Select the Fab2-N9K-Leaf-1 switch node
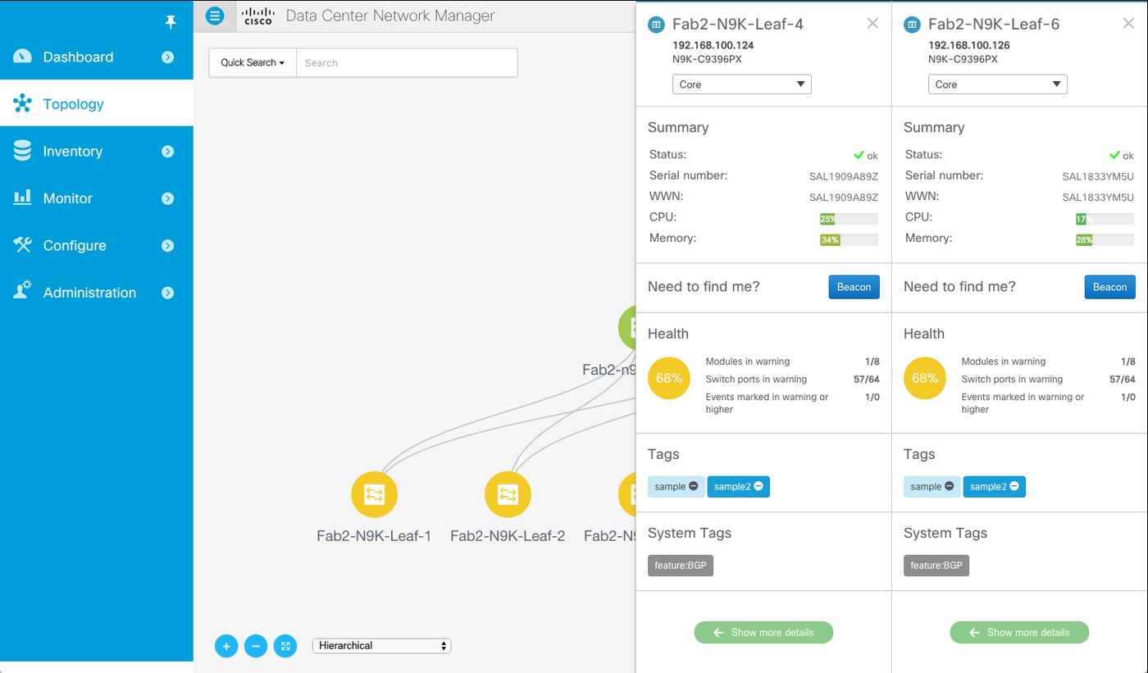Screen dimensions: 1148x673 (374, 494)
